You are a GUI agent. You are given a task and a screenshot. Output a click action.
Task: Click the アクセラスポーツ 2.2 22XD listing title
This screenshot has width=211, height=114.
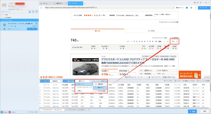[x=138, y=61]
